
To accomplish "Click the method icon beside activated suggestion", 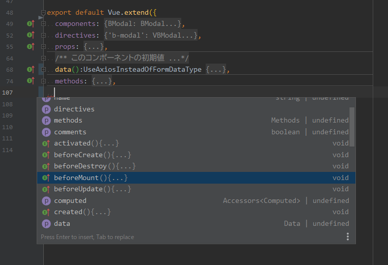I will point(46,143).
